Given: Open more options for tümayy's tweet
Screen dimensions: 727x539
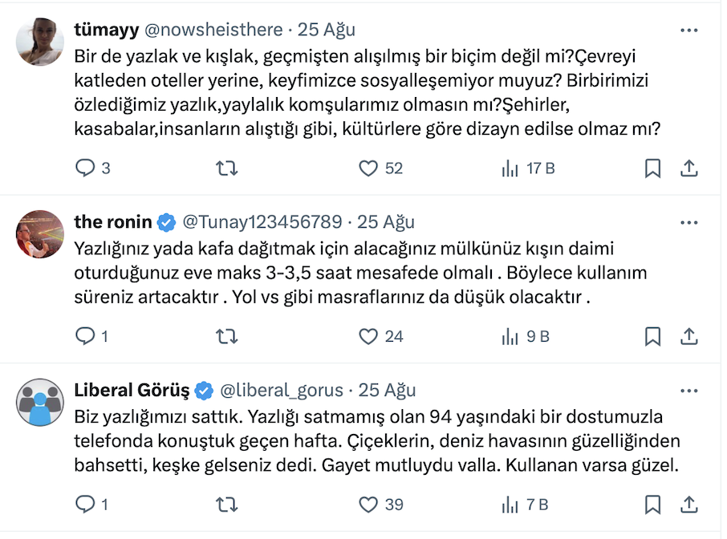Looking at the screenshot, I should coord(688,30).
